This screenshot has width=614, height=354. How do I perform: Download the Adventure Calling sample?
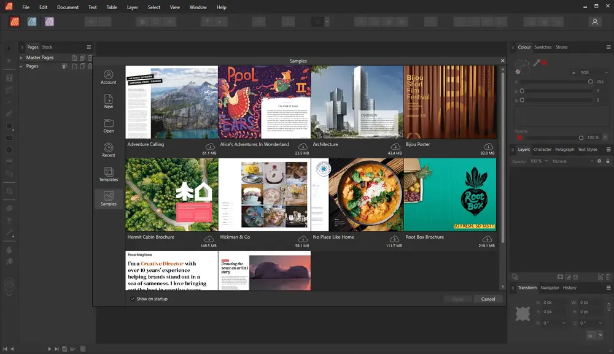[x=210, y=146]
